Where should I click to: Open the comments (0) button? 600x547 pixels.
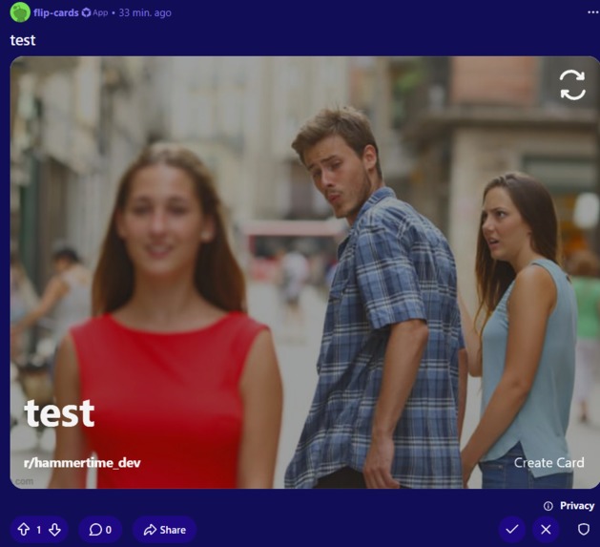click(100, 530)
